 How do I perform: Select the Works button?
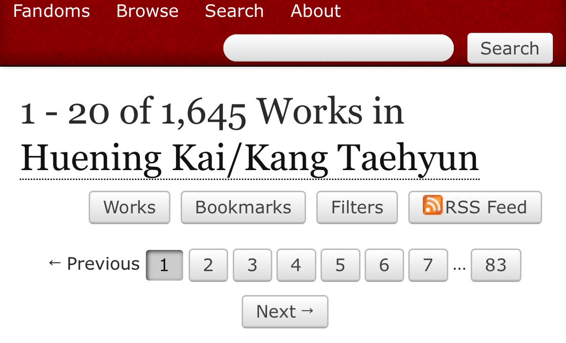pos(129,207)
